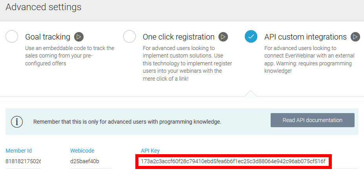Click the Goal tracking description text
This screenshot has width=364, height=171.
click(69, 56)
